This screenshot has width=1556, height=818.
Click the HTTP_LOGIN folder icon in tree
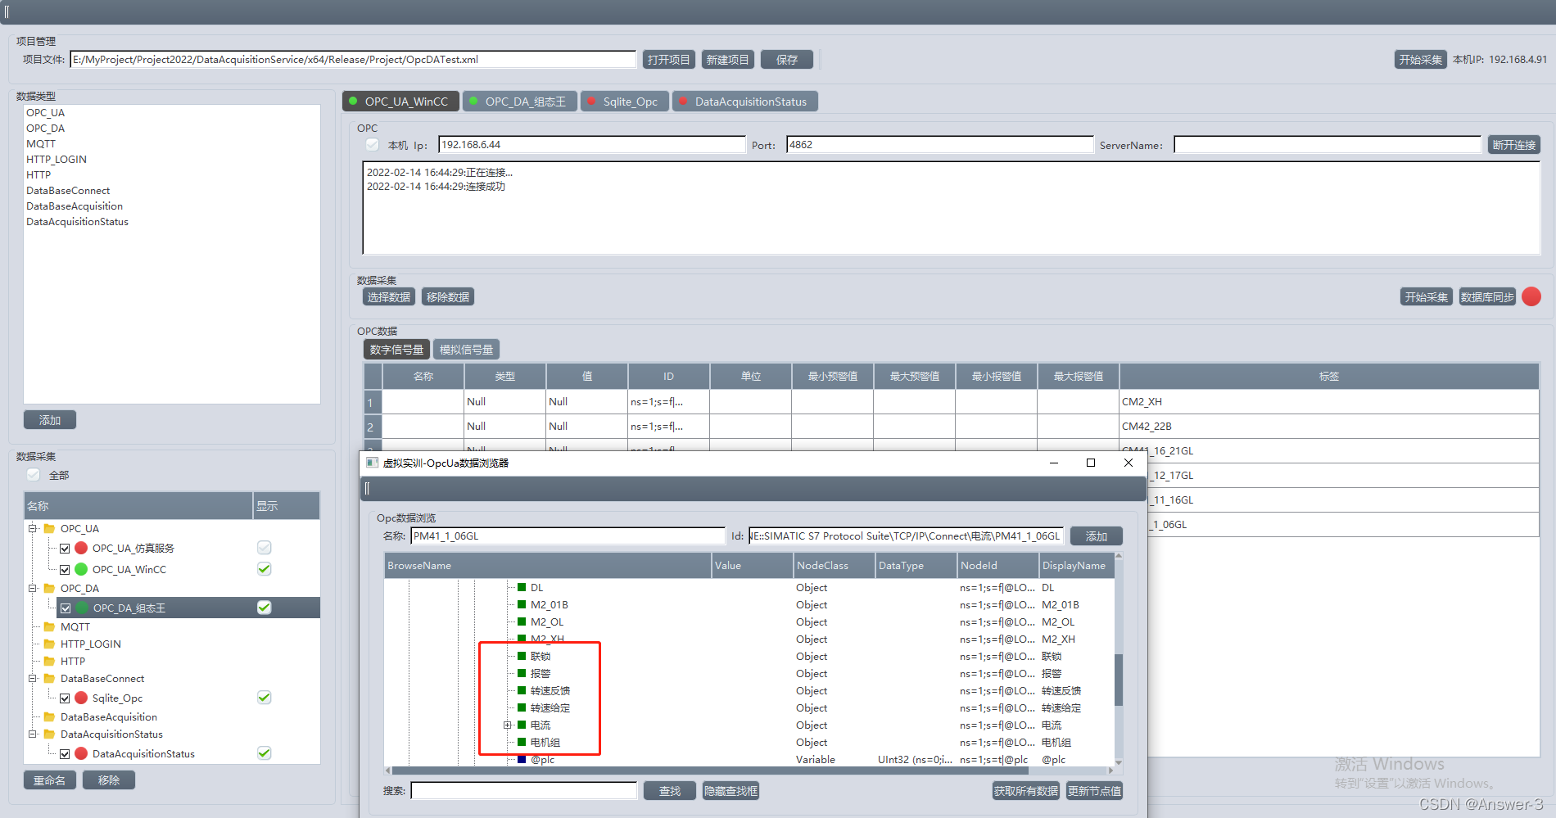click(49, 644)
